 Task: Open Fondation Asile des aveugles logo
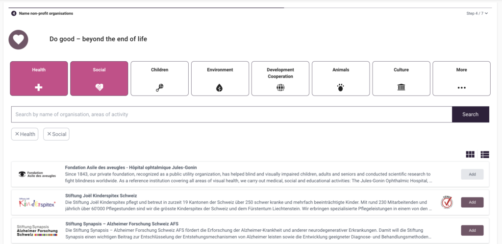tap(37, 174)
